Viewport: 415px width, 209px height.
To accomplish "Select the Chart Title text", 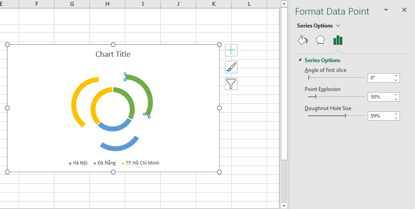I will pyautogui.click(x=113, y=55).
